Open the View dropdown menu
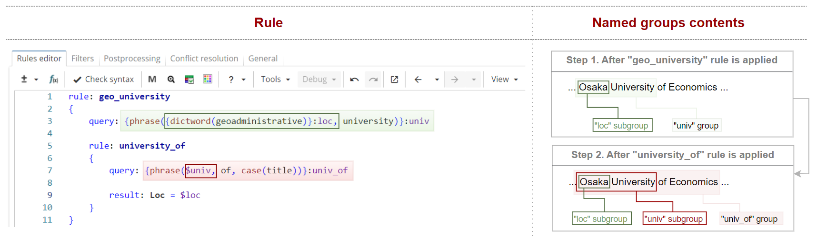This screenshot has width=817, height=239. tap(504, 79)
